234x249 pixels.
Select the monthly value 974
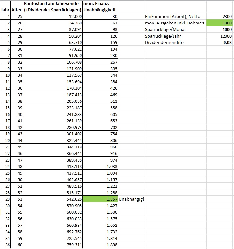100,160
